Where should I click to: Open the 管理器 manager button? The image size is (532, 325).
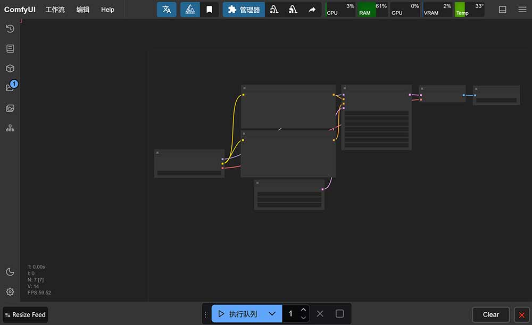point(244,10)
